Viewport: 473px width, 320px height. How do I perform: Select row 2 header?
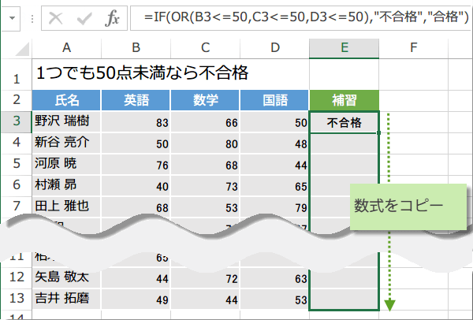click(x=17, y=100)
